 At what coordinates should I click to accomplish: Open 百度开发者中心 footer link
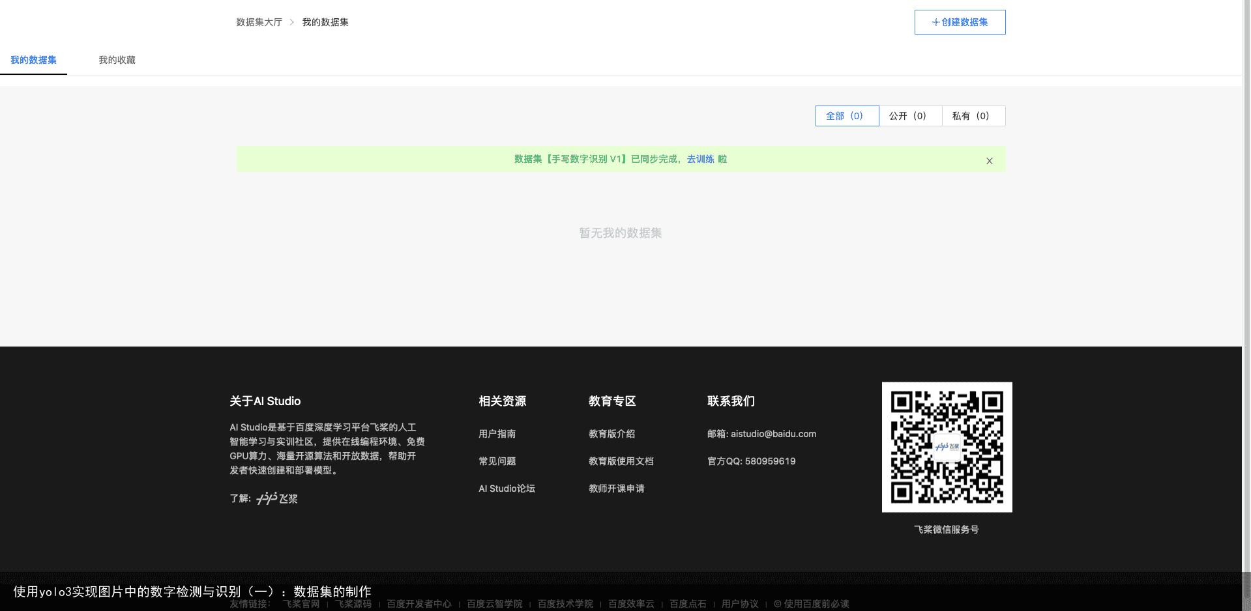click(x=419, y=604)
